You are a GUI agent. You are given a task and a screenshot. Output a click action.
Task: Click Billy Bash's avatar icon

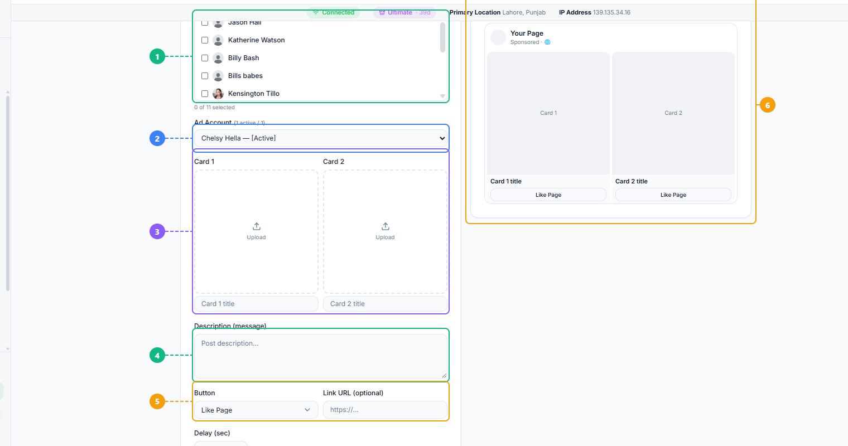pos(218,58)
